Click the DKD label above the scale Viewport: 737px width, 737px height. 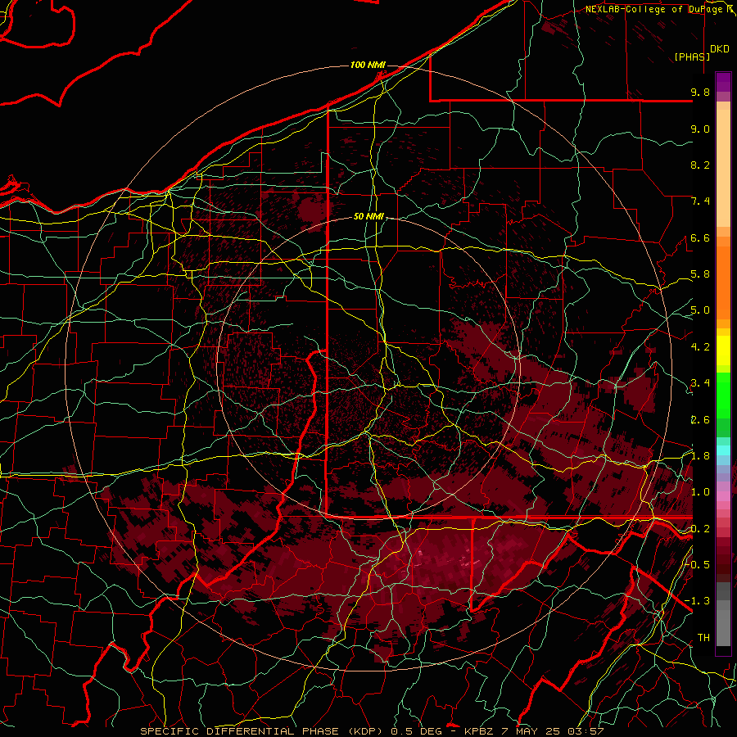coord(720,49)
